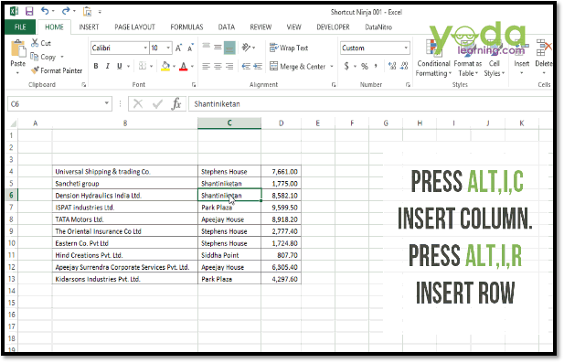
Task: Open the Calibri font name dropdown
Action: coord(145,48)
